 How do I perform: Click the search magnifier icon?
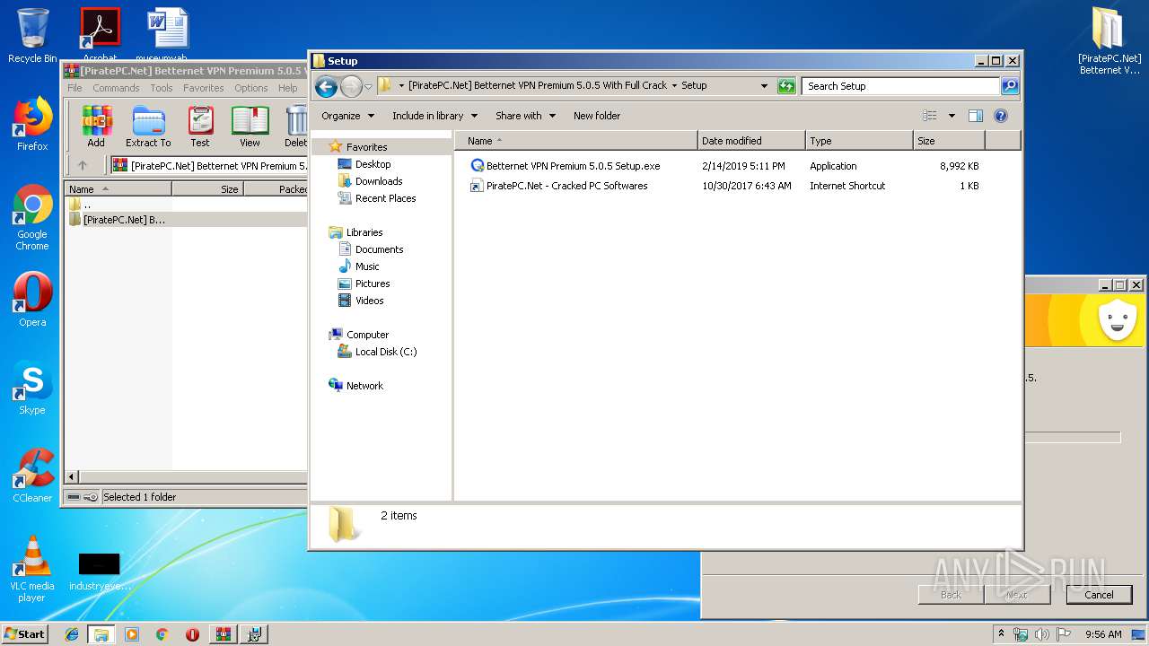click(1010, 86)
